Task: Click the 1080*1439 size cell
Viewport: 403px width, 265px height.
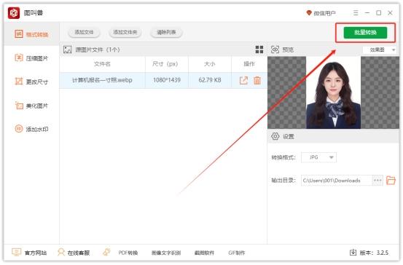Action: [167, 80]
